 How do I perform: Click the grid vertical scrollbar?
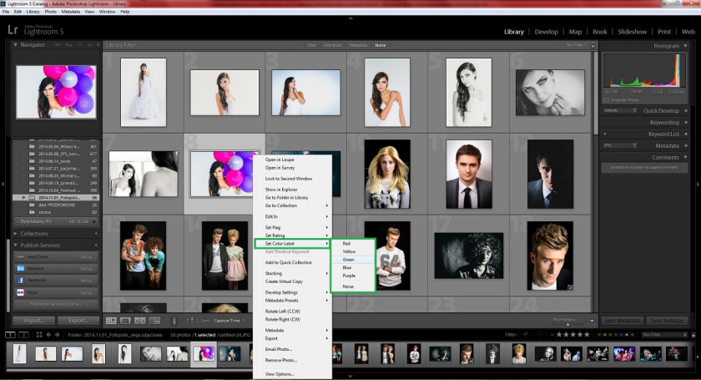pyautogui.click(x=596, y=94)
